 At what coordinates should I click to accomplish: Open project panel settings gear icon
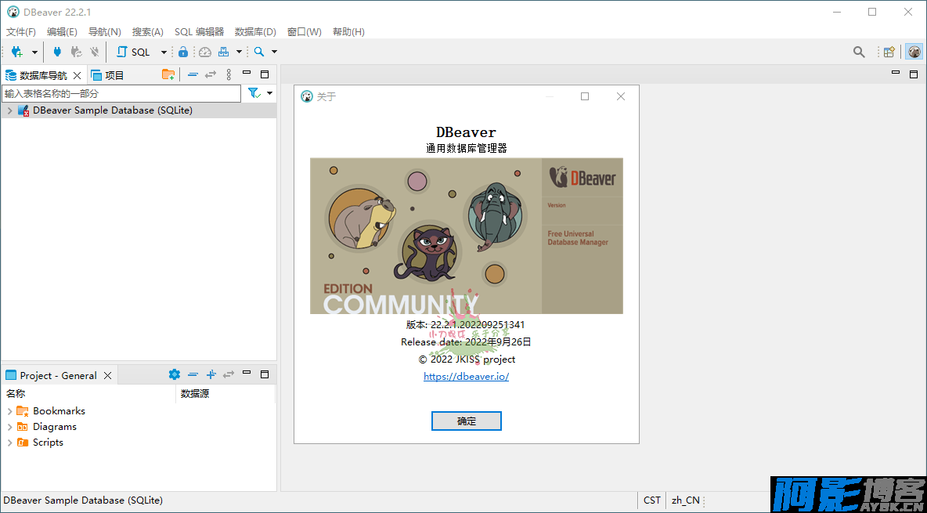pos(175,374)
